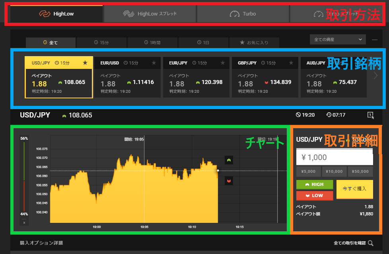
Task: Filter options by 1時間 tab
Action: click(152, 43)
